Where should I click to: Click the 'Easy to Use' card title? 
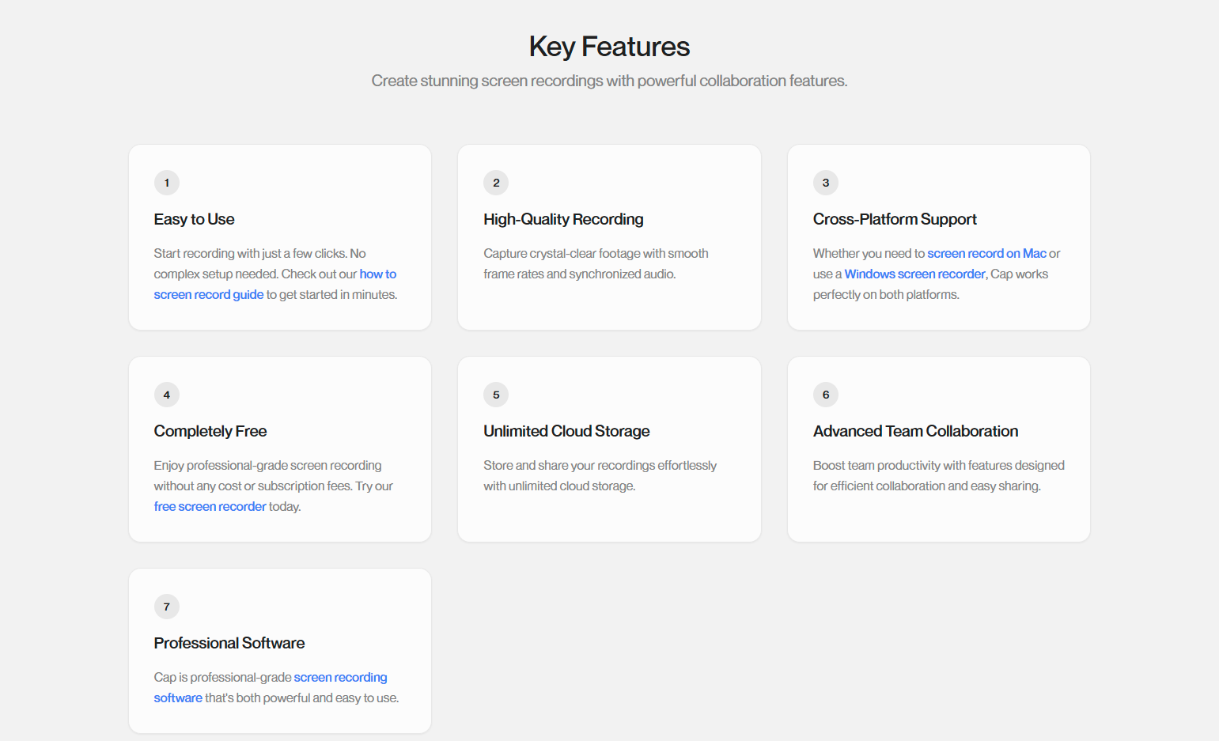pos(194,219)
